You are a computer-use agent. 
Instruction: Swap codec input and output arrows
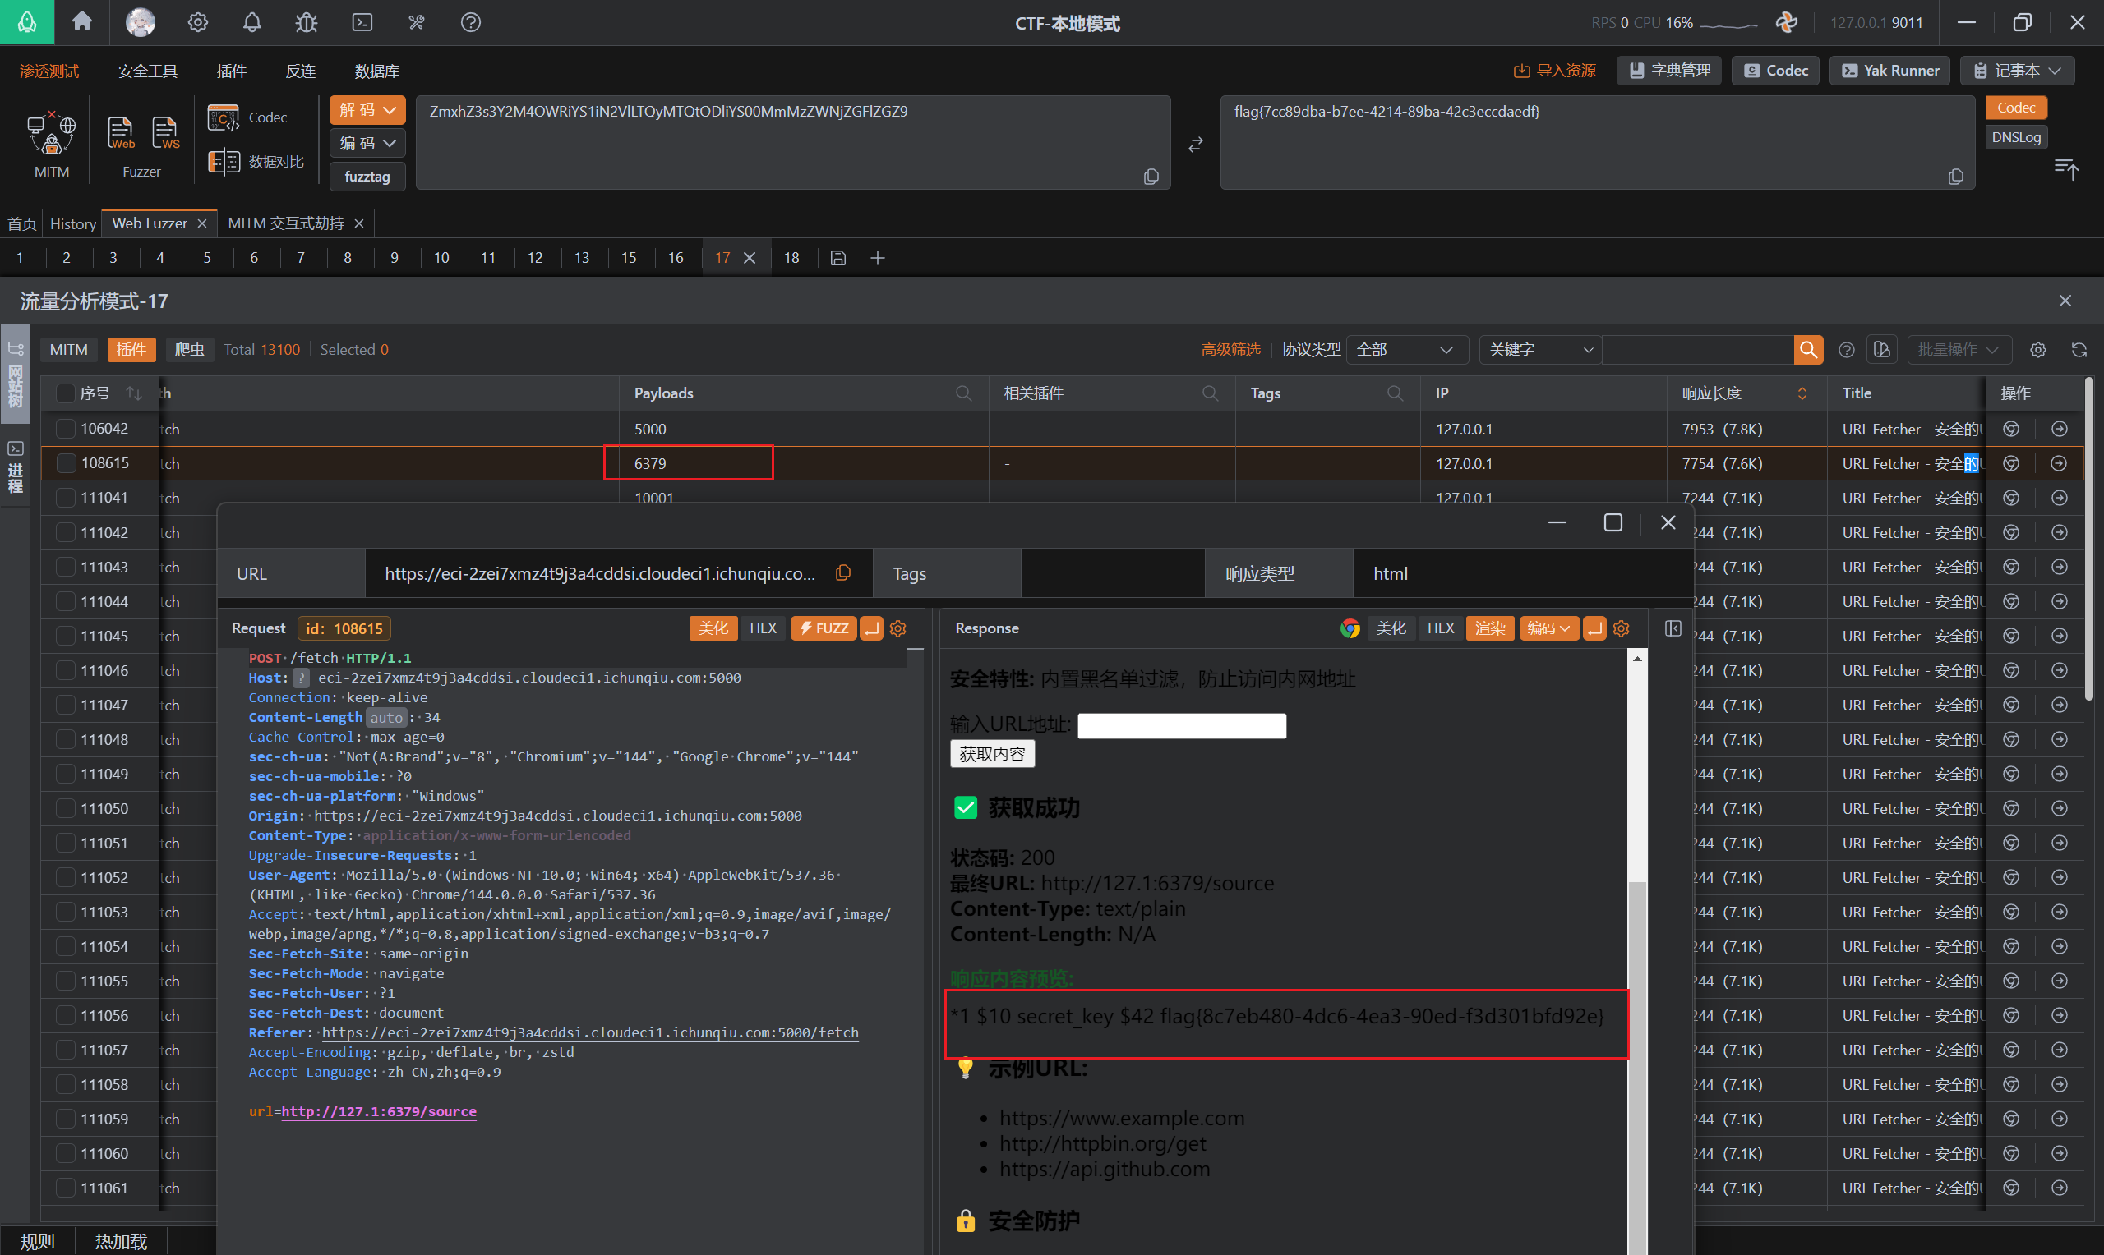pos(1195,145)
